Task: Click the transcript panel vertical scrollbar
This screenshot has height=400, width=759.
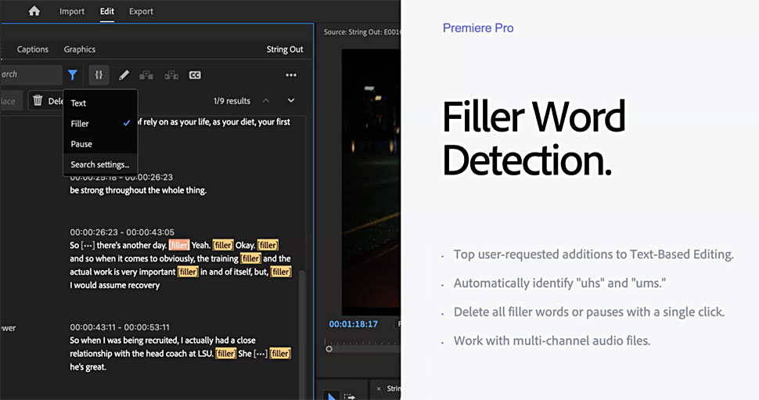Action: (x=301, y=334)
